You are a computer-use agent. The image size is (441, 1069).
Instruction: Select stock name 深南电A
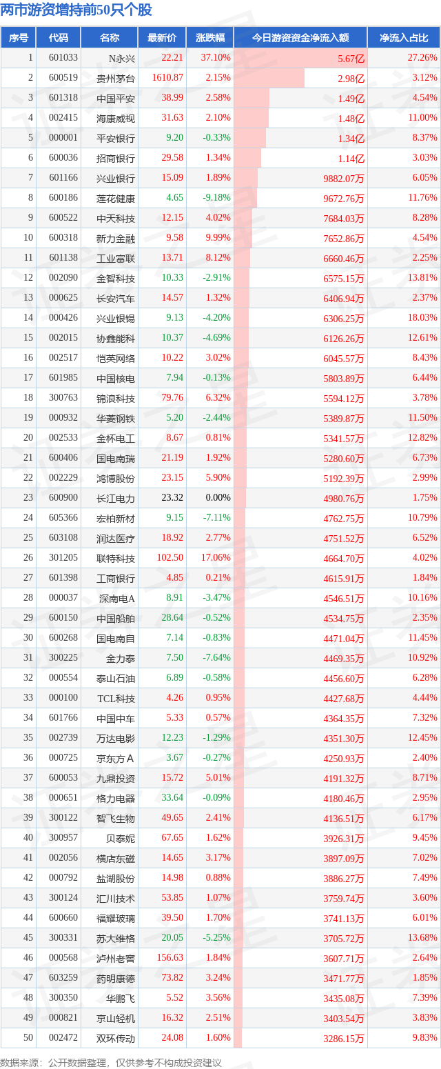(x=117, y=599)
